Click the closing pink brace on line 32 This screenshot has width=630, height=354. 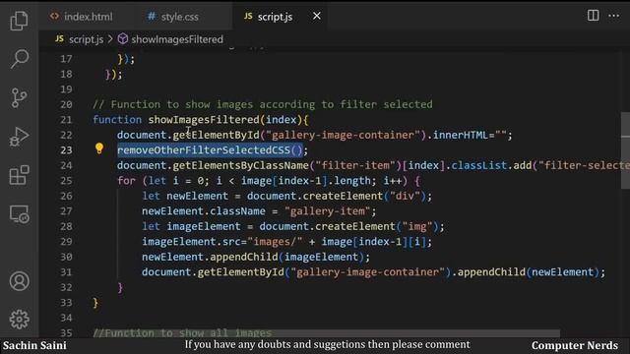pos(120,287)
